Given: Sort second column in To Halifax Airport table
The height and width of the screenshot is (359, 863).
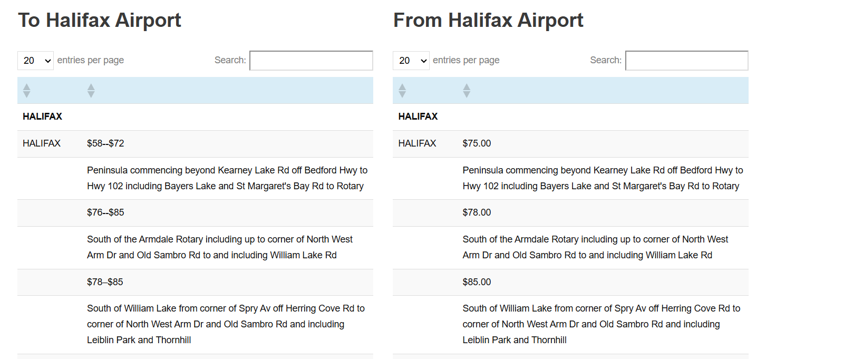Looking at the screenshot, I should [x=91, y=91].
